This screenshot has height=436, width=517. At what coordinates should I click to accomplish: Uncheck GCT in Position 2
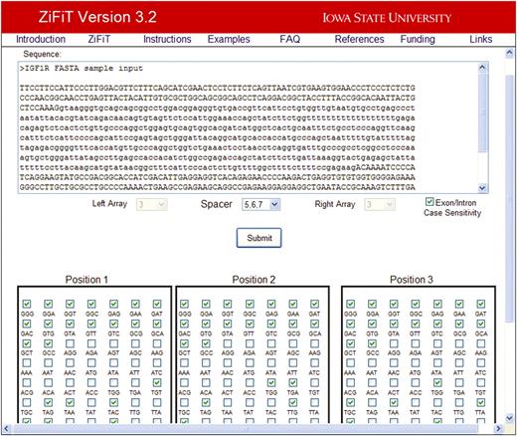(185, 343)
